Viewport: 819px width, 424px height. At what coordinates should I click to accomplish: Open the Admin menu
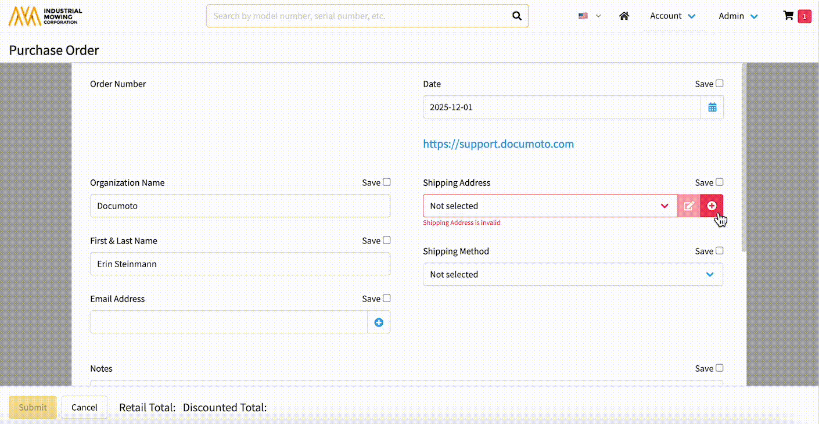coord(738,16)
